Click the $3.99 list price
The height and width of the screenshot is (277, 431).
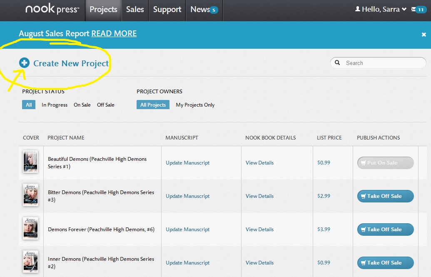324,229
